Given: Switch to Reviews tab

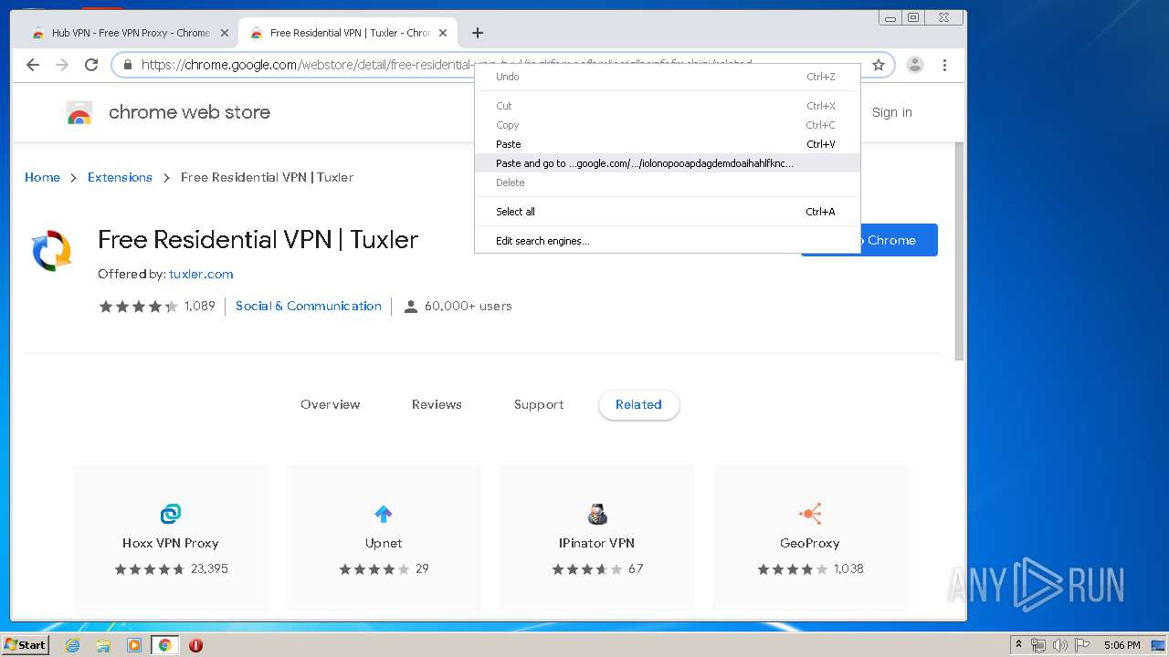Looking at the screenshot, I should tap(437, 404).
